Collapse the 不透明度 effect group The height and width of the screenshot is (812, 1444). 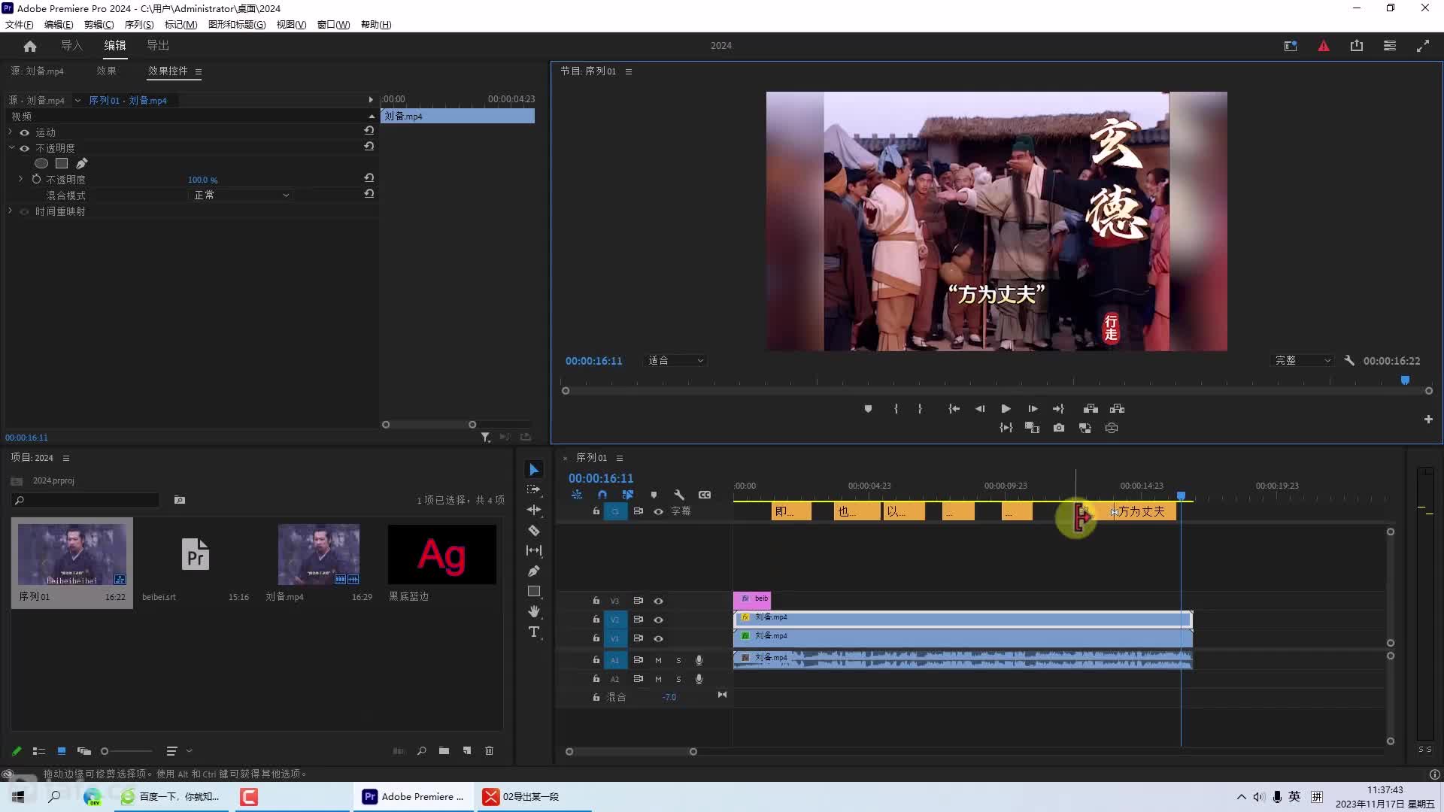coord(11,148)
